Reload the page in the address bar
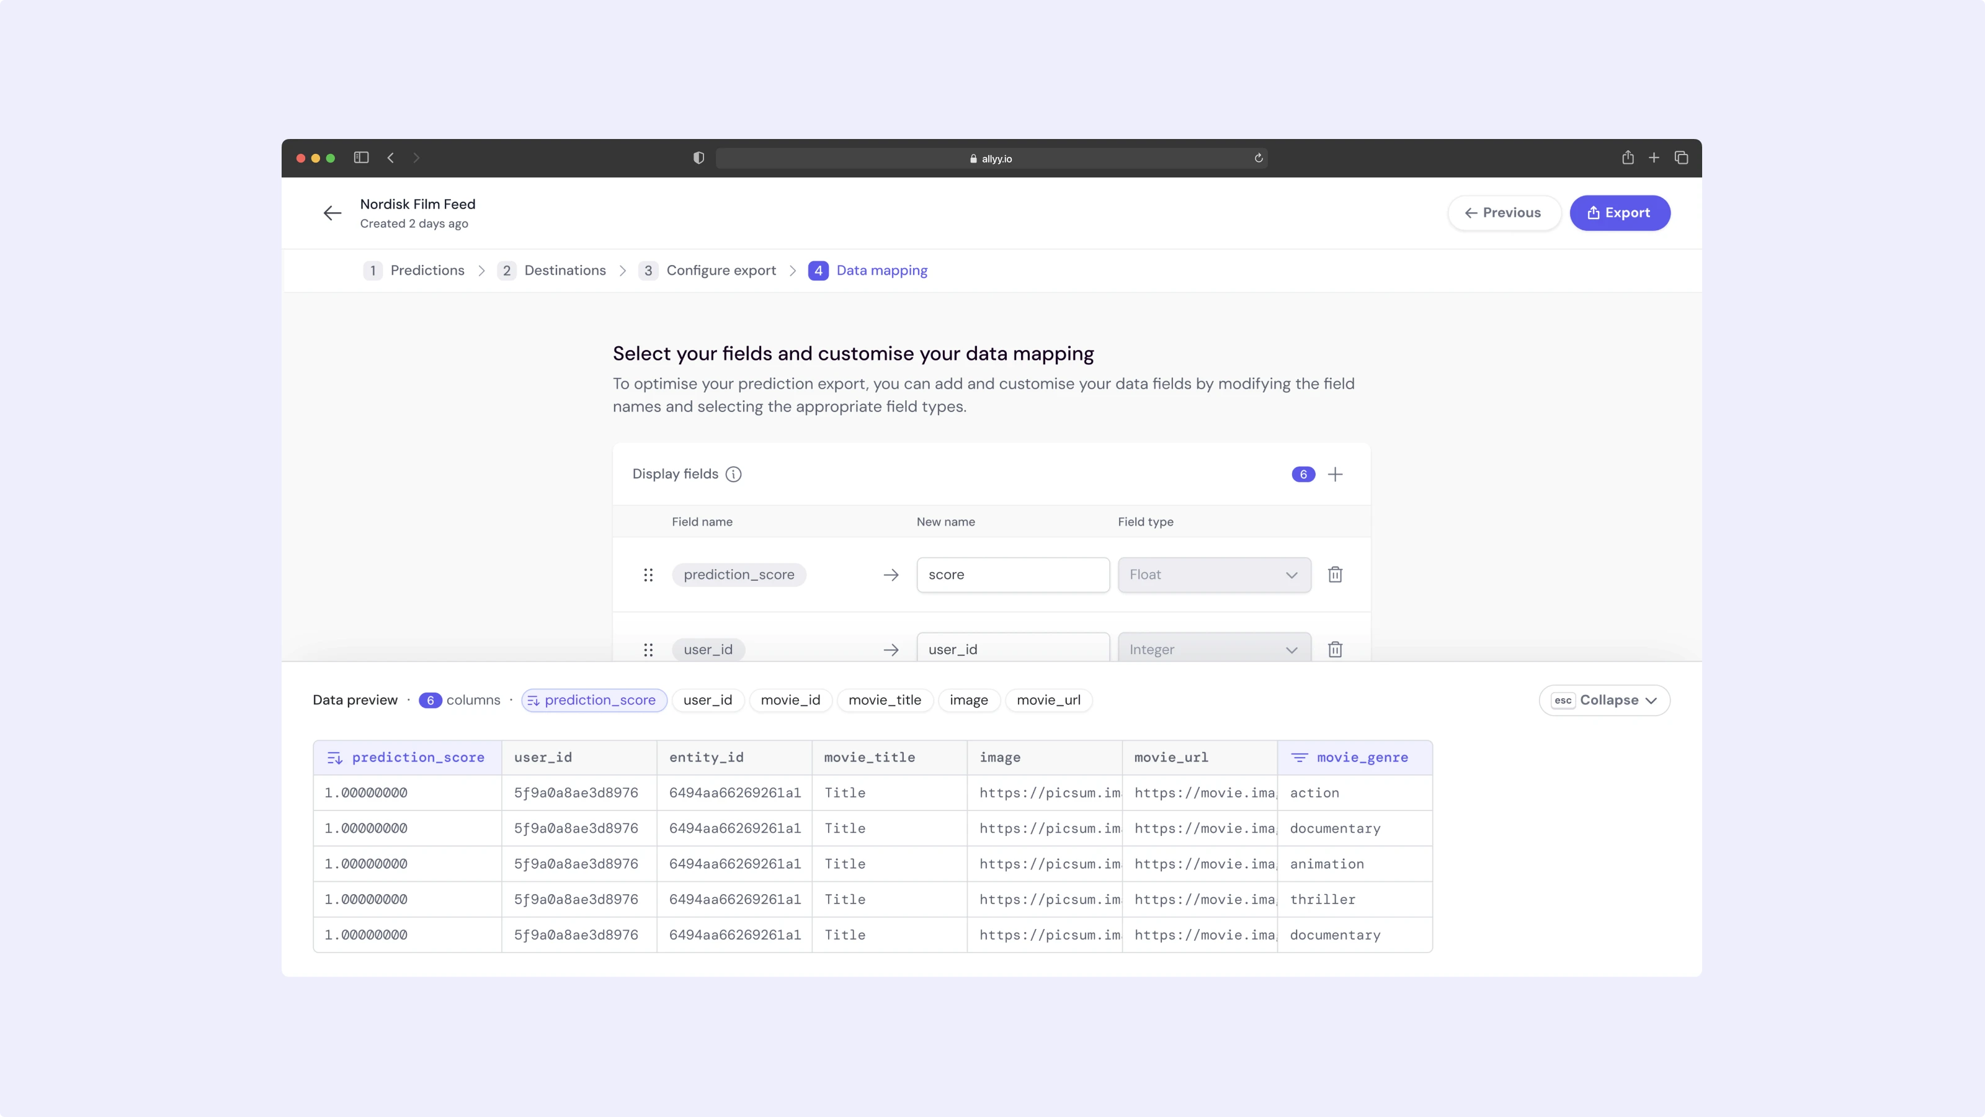Viewport: 1985px width, 1117px height. coord(1259,158)
